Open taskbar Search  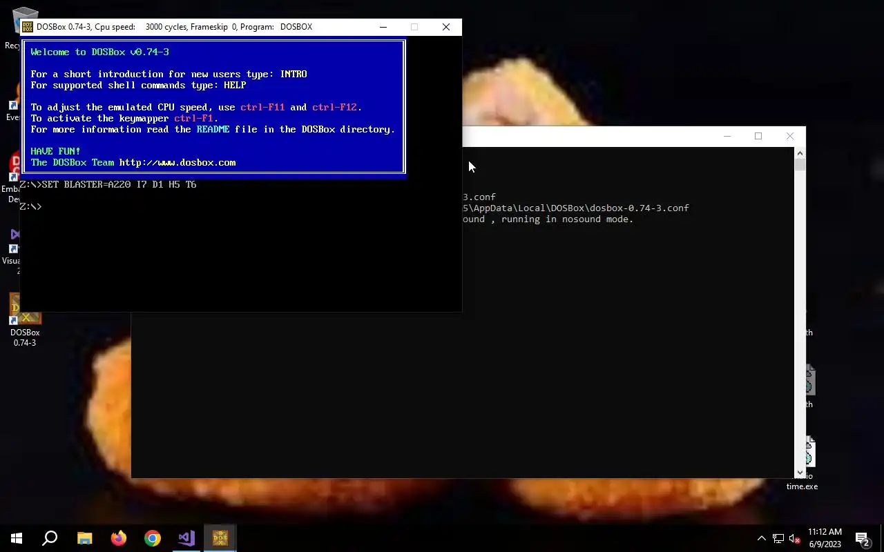(50, 538)
